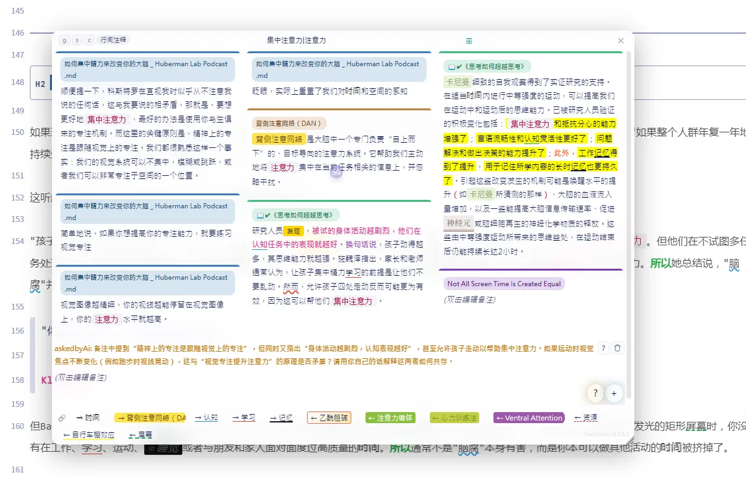Click the yellow 背侧注意网络 highlighted term in DAN card
Image resolution: width=746 pixels, height=477 pixels.
pyautogui.click(x=279, y=139)
